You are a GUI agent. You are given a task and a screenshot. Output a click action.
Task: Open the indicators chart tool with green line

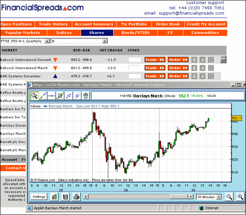tap(60, 95)
